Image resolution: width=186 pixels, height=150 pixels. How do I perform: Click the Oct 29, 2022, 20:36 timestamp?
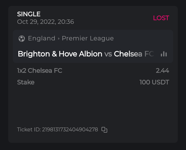click(45, 22)
